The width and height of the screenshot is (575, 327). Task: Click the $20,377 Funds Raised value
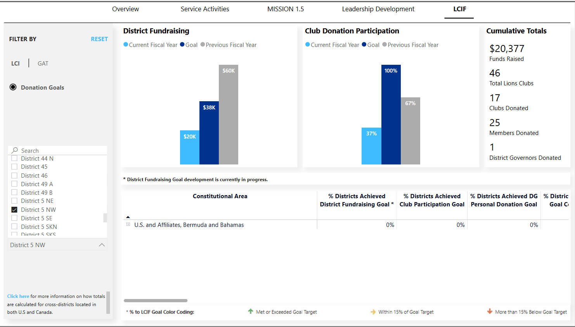[x=507, y=48]
